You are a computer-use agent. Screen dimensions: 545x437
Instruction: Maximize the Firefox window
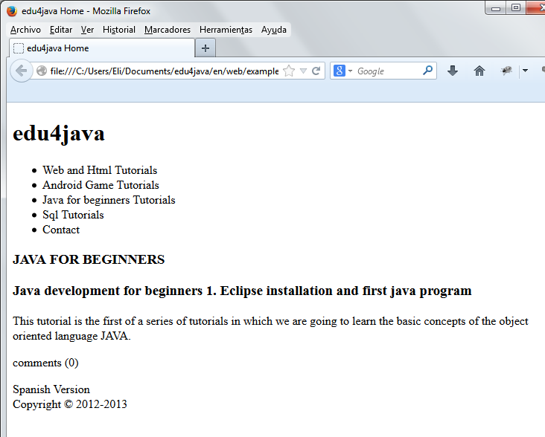tap(516, 8)
